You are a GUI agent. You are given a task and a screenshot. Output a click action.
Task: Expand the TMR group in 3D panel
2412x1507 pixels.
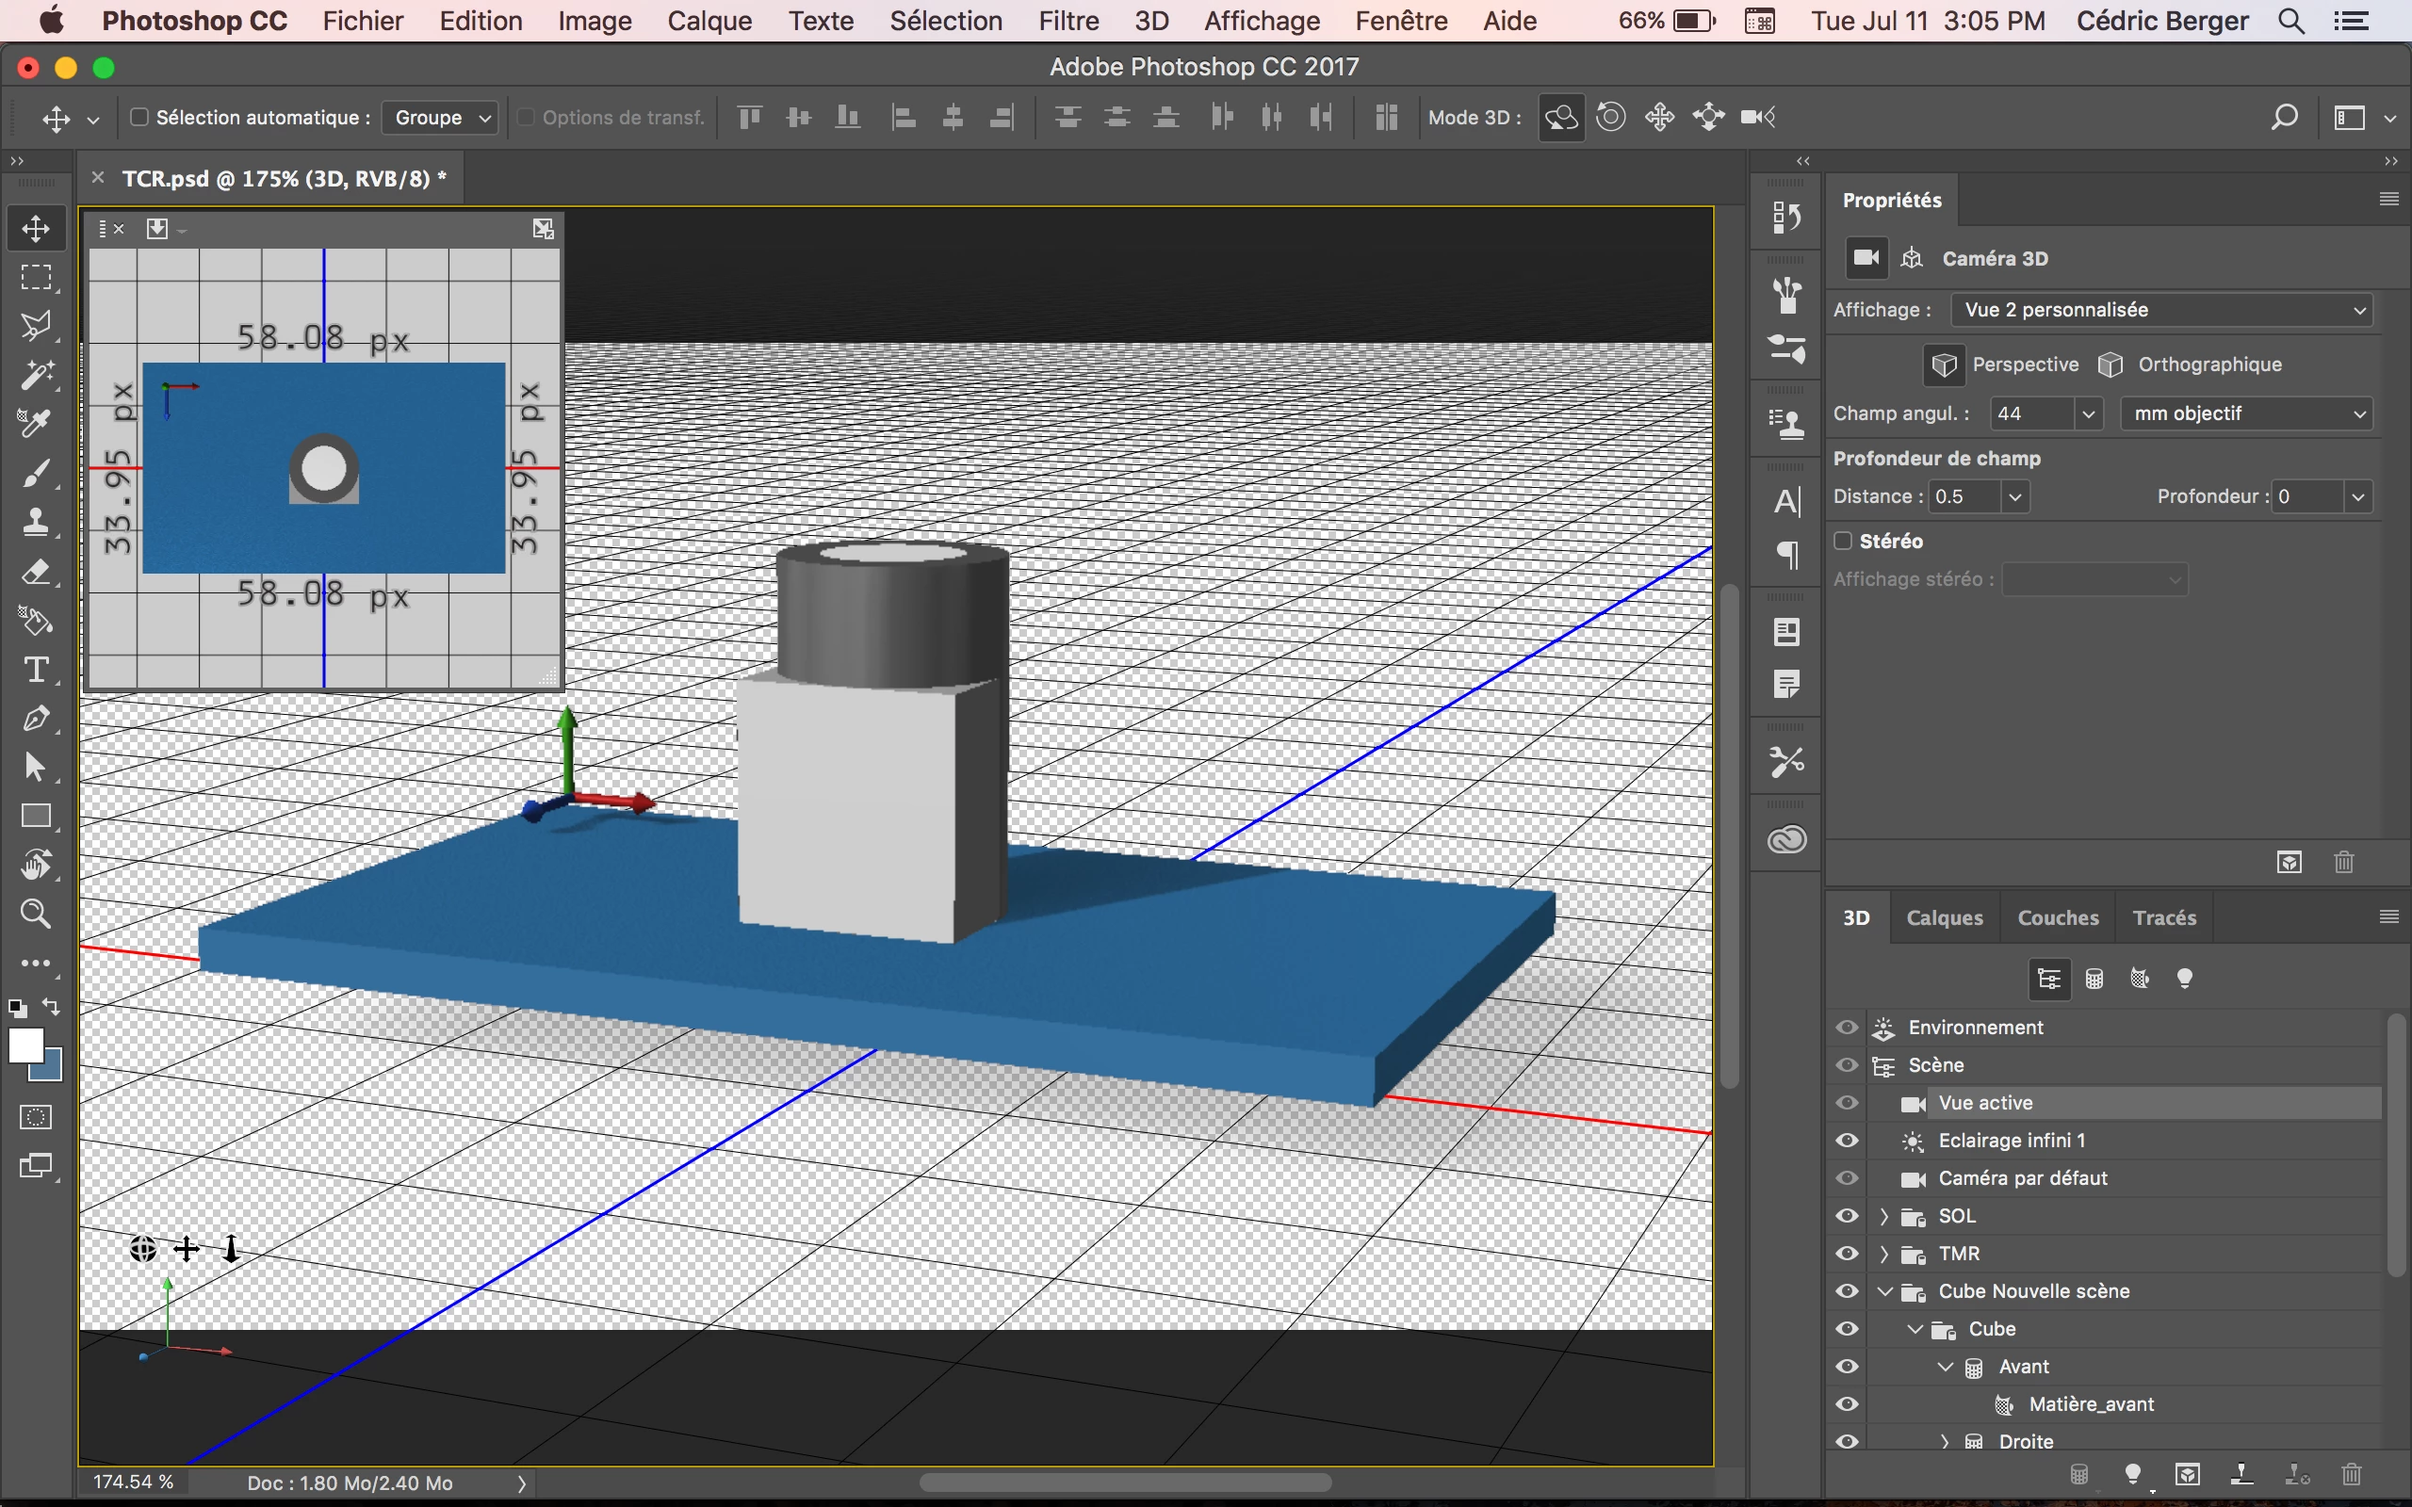click(1883, 1254)
